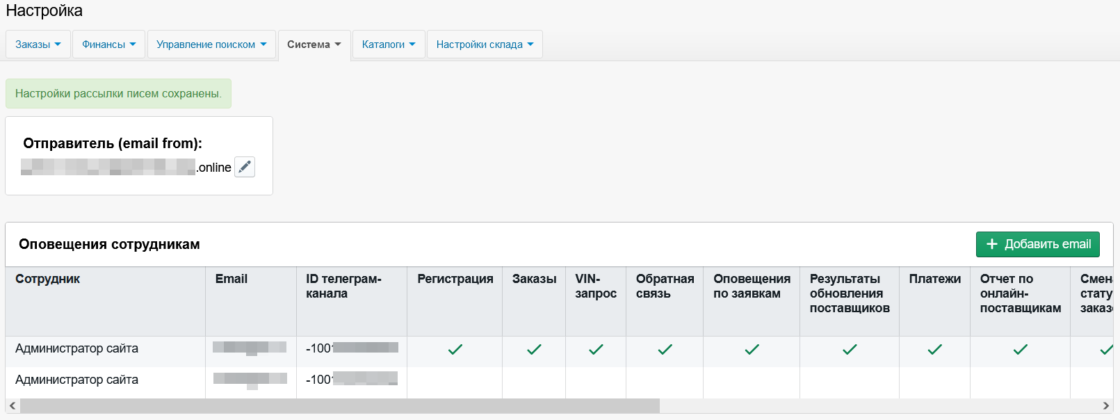
Task: Click the right arrow of horizontal scrollbar
Action: coord(1105,406)
